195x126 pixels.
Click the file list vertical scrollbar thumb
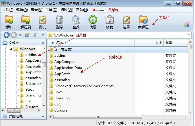[x=190, y=47]
